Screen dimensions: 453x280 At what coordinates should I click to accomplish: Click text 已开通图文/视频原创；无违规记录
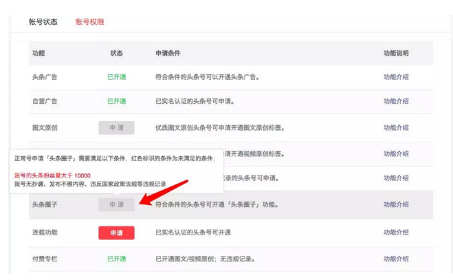coord(205,259)
